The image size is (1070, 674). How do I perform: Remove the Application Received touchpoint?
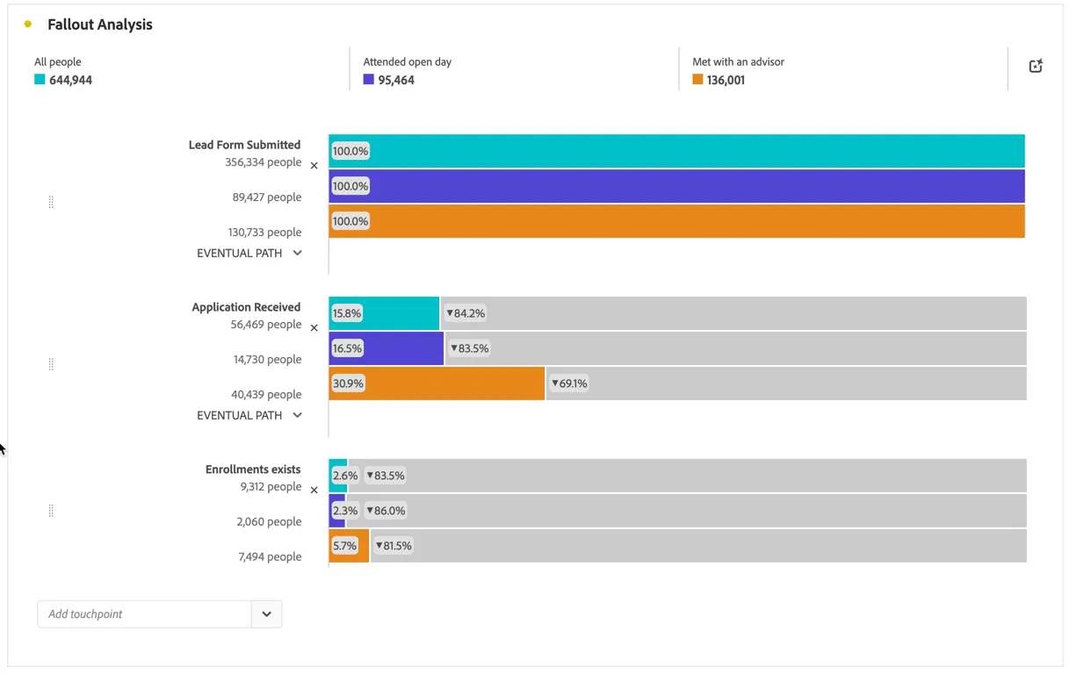(314, 327)
